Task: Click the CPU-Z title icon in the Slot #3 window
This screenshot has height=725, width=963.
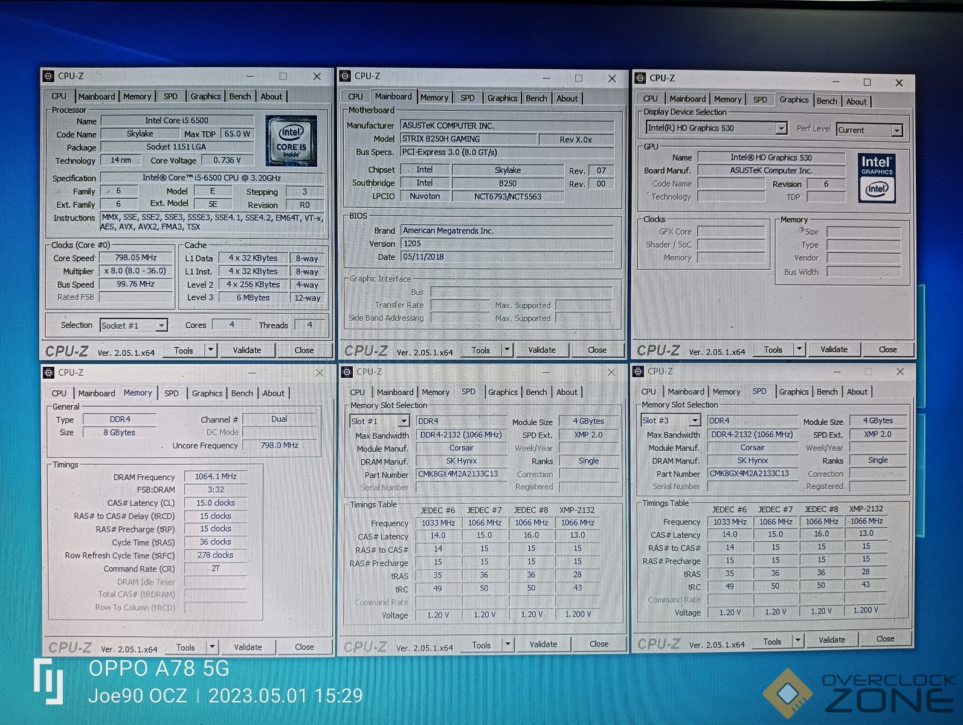Action: coord(638,371)
